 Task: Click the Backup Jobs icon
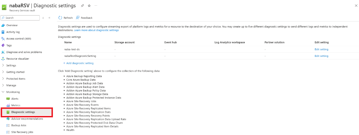coord(8,125)
